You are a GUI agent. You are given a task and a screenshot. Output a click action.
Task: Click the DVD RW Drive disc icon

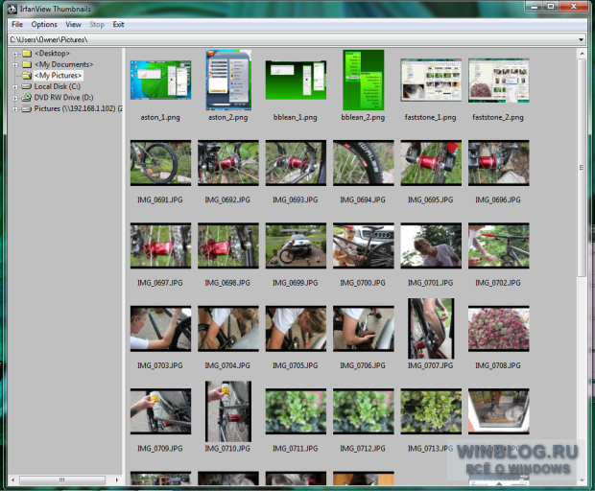point(27,98)
